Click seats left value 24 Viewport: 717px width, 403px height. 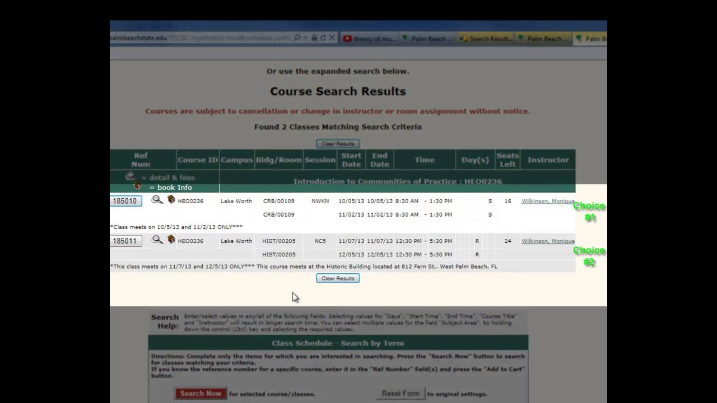[508, 241]
